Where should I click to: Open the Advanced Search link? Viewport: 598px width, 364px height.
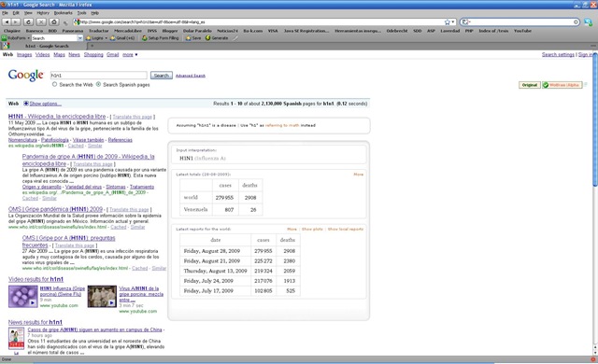[x=191, y=76]
